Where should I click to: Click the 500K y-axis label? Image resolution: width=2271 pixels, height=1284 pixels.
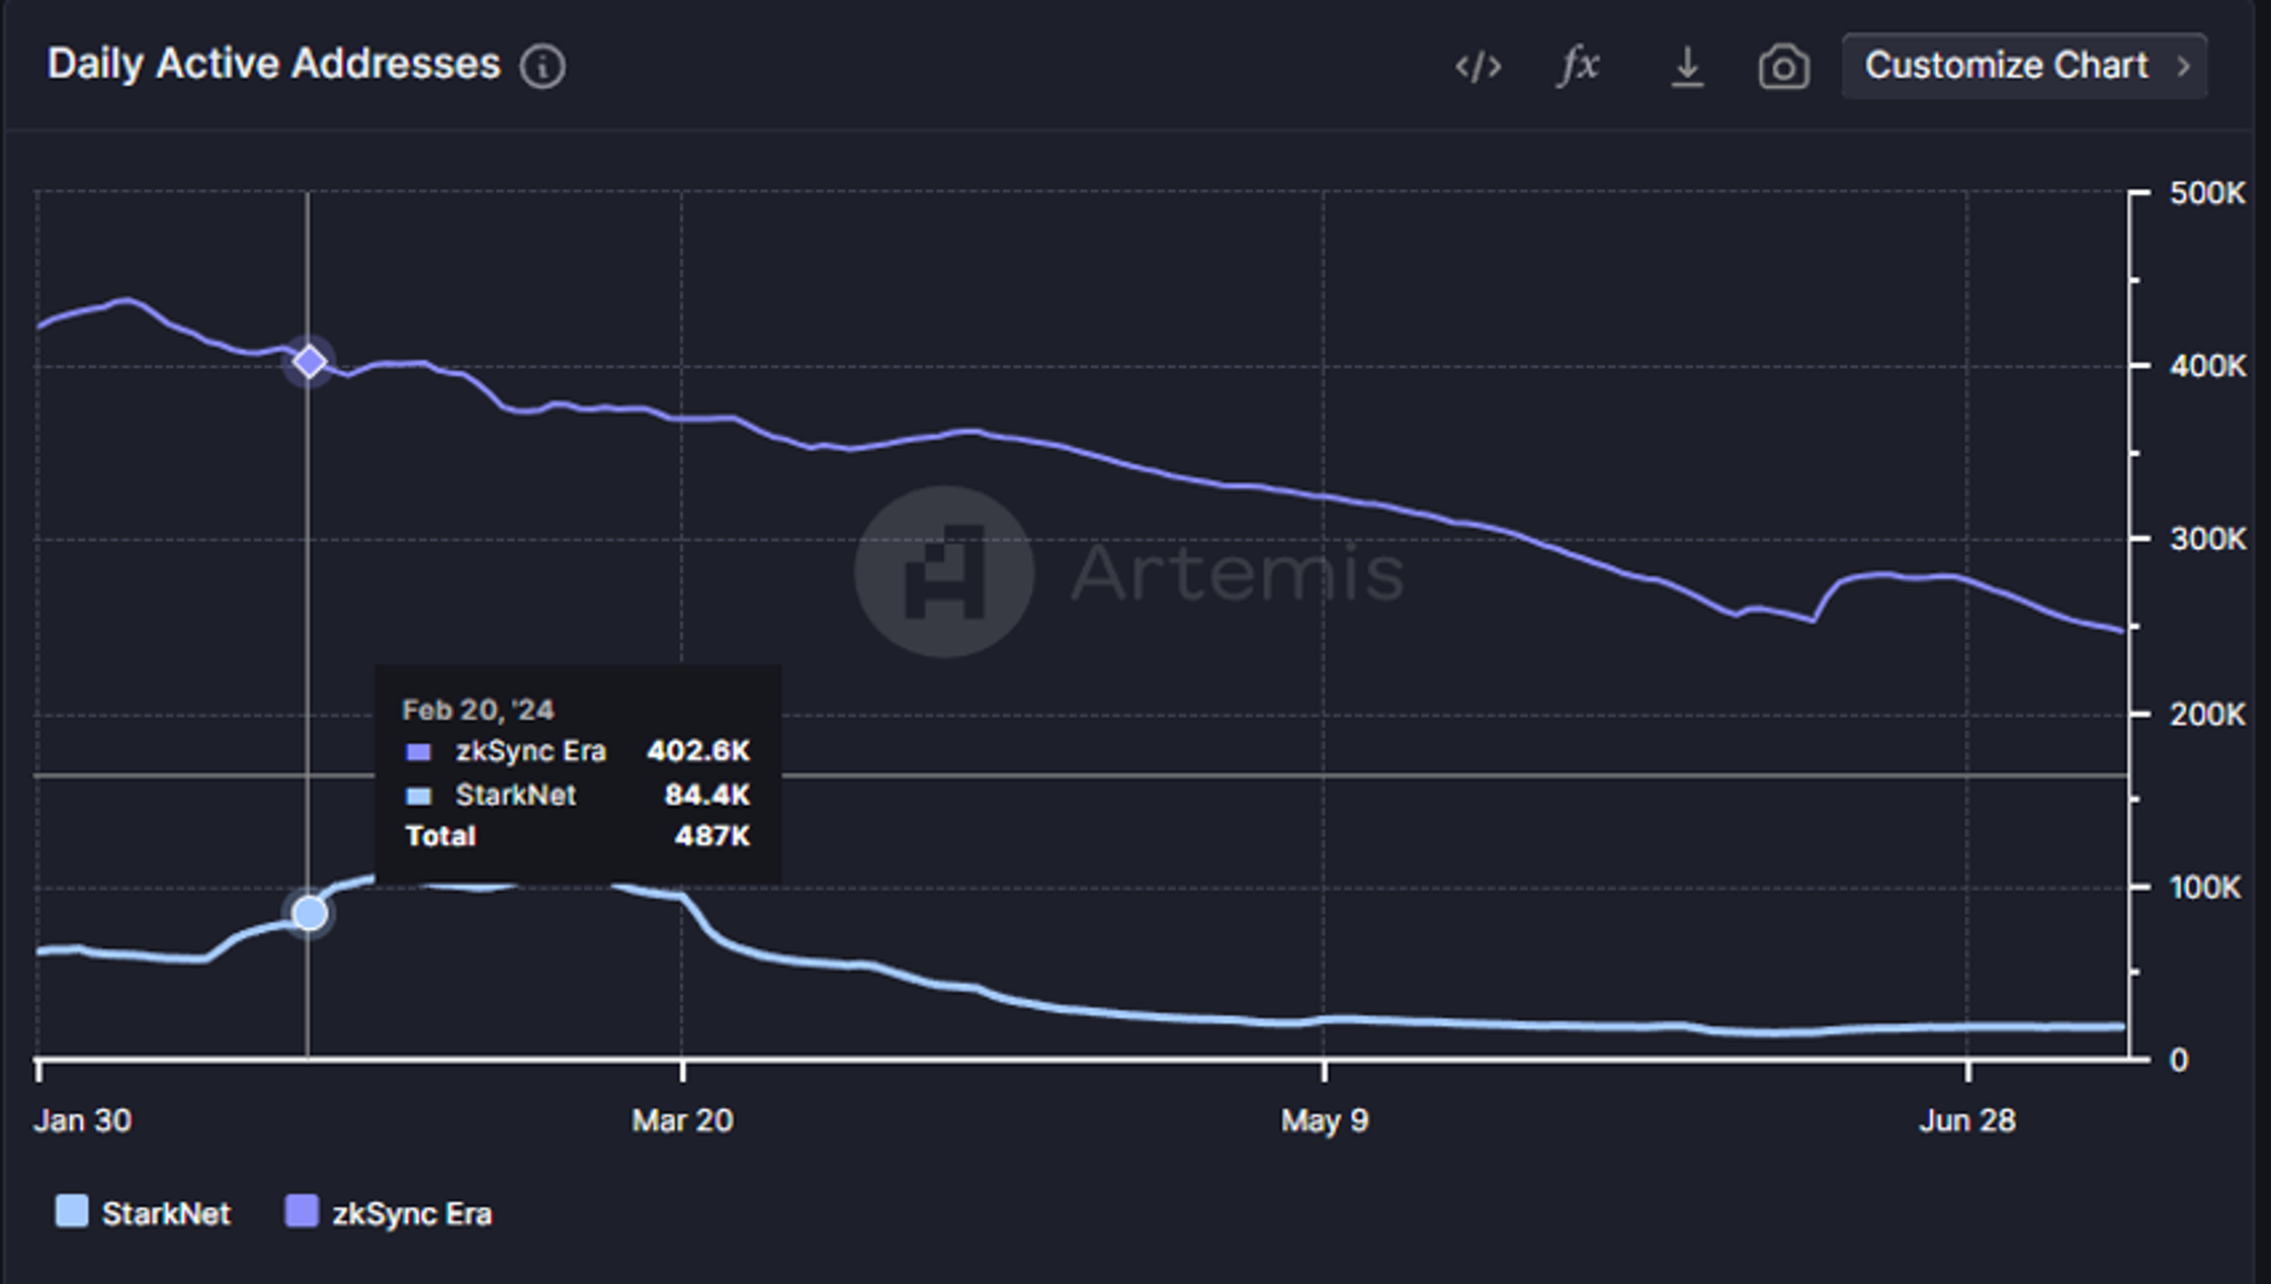(2208, 192)
